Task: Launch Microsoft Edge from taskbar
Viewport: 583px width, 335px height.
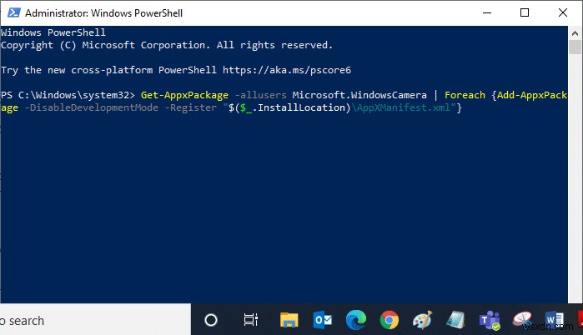Action: pos(356,320)
